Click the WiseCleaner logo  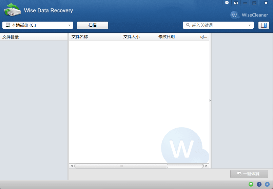(x=249, y=15)
